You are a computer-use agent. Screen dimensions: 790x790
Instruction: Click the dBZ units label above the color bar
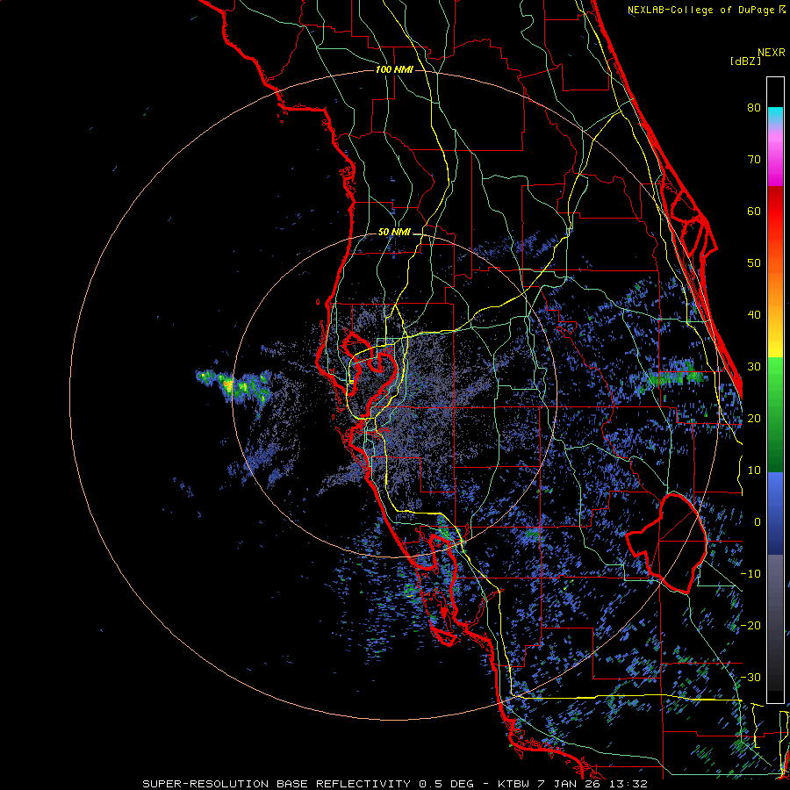pyautogui.click(x=745, y=61)
